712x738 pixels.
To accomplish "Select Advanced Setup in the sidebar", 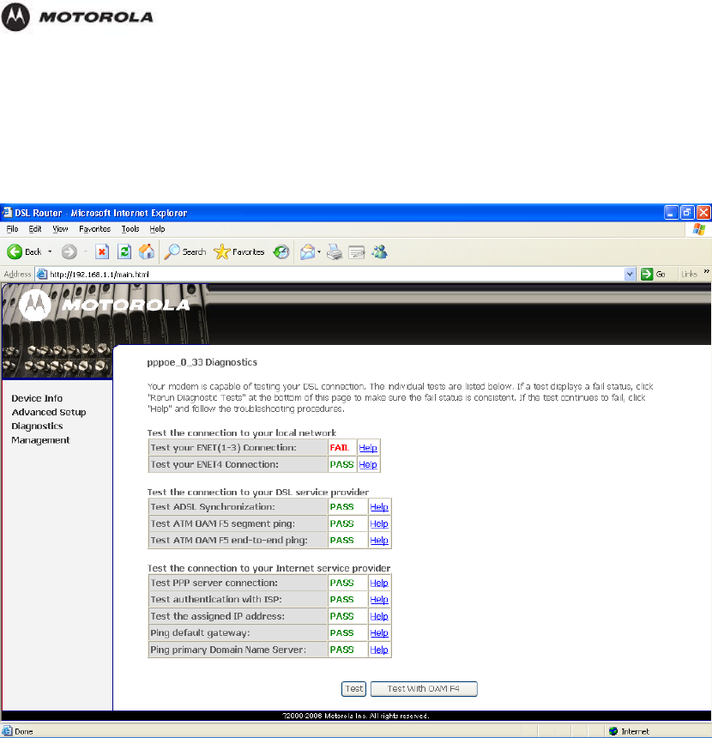I will (49, 412).
